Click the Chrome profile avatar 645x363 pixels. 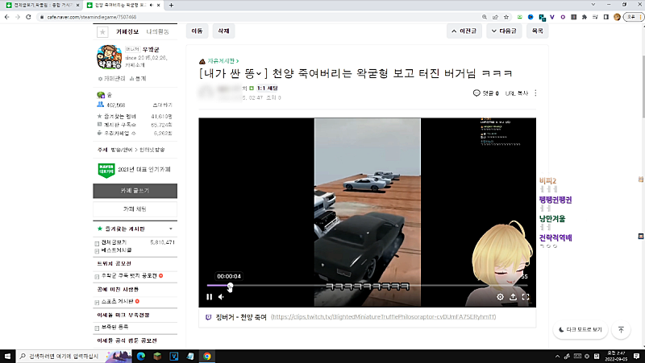(617, 17)
